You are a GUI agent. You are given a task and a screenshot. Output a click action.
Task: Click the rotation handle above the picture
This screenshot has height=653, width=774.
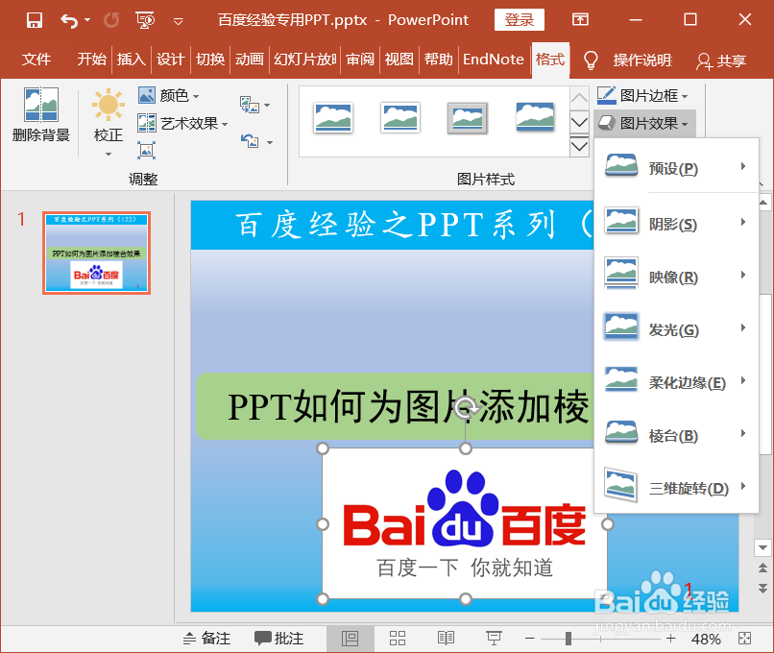[x=466, y=409]
